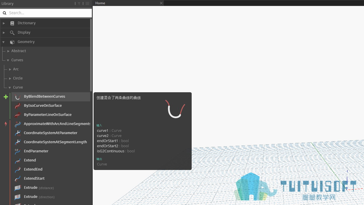
Task: Click the ByParameterLineOnSurface node icon
Action: [x=18, y=115]
